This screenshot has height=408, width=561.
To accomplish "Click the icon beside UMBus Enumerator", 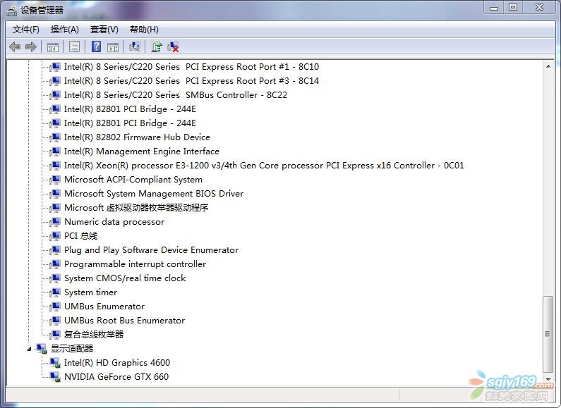I will tap(55, 307).
